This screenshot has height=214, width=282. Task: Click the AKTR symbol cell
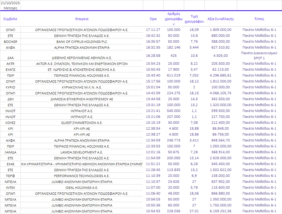(10, 64)
